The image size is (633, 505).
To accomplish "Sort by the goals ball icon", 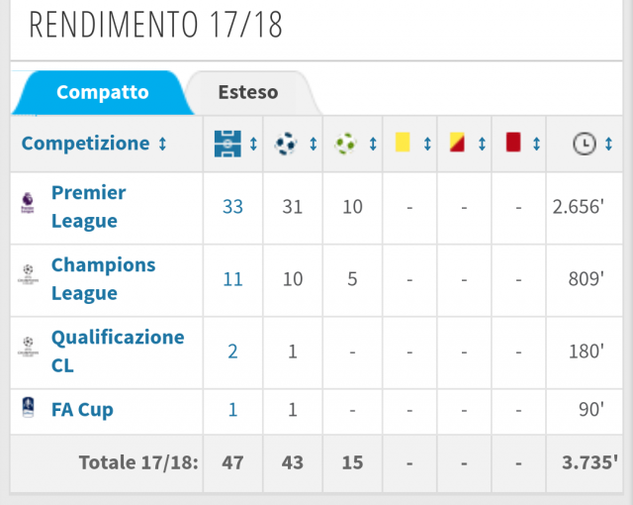I will click(287, 144).
